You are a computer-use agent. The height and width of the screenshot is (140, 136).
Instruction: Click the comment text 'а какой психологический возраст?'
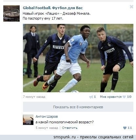point(65,122)
